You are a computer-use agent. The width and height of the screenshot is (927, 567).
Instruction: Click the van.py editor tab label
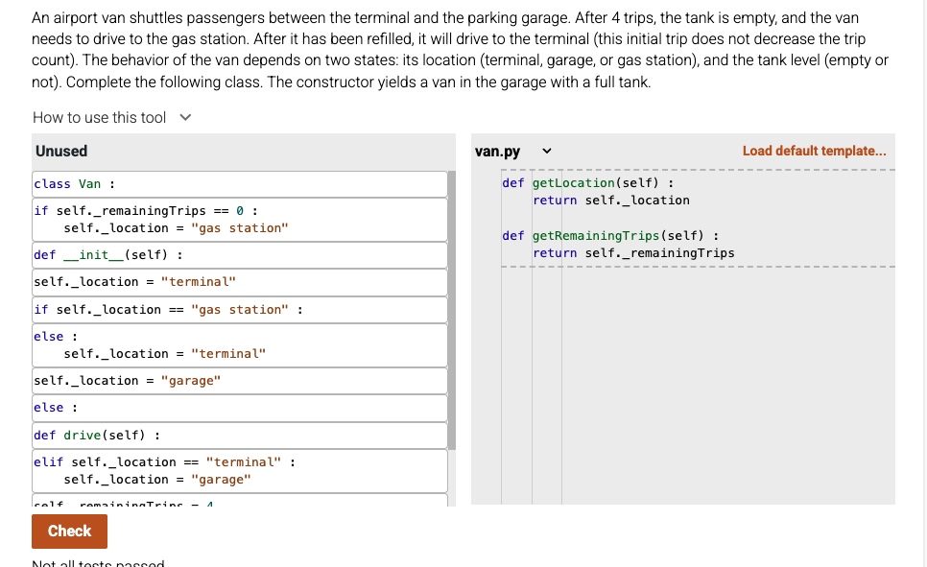(497, 151)
